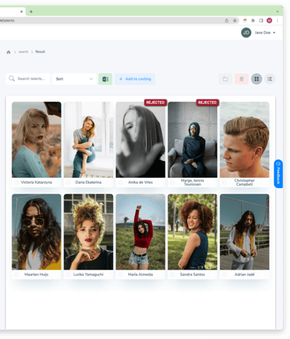Open the Sort dropdown

[x=74, y=79]
